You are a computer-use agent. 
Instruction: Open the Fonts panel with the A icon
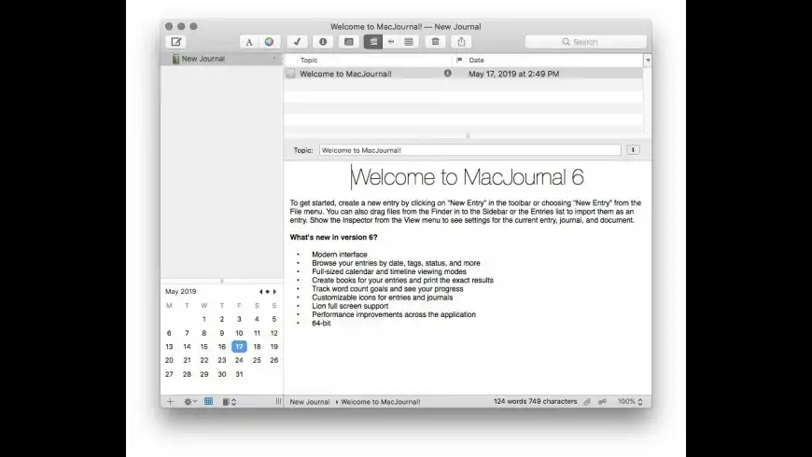click(x=249, y=42)
